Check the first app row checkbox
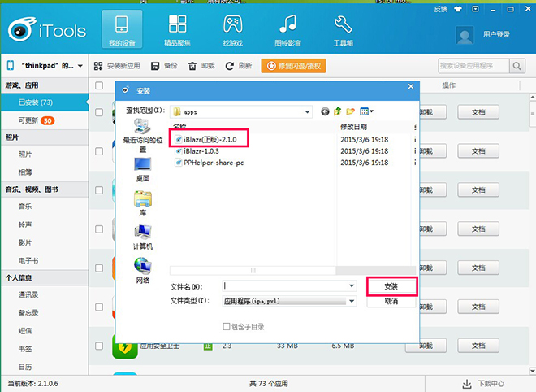 [x=99, y=112]
